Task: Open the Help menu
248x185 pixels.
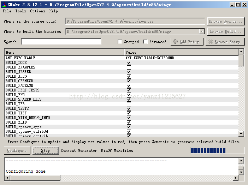Action: coord(53,11)
